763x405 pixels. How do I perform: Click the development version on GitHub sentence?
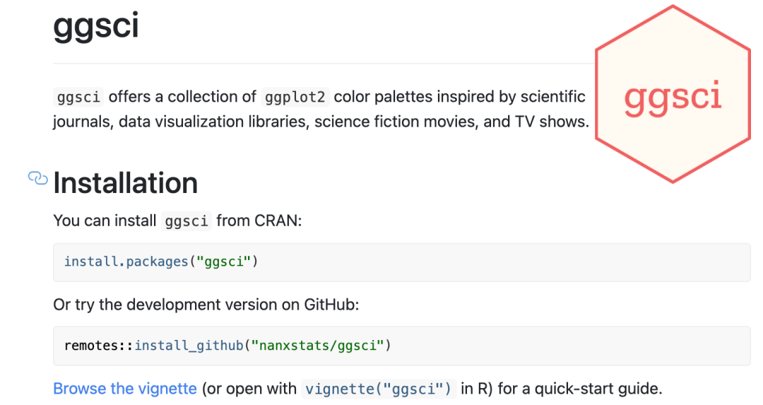pos(206,305)
